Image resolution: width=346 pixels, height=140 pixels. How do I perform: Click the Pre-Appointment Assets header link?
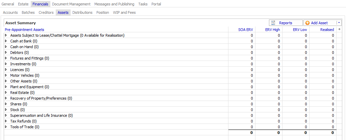point(24,30)
